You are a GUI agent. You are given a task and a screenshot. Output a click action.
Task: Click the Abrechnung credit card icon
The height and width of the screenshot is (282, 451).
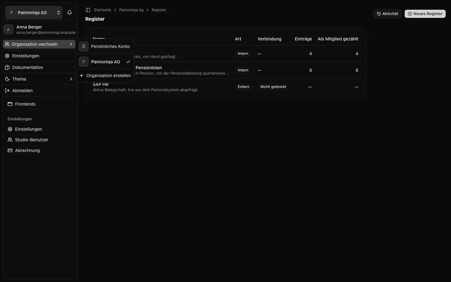coord(10,150)
